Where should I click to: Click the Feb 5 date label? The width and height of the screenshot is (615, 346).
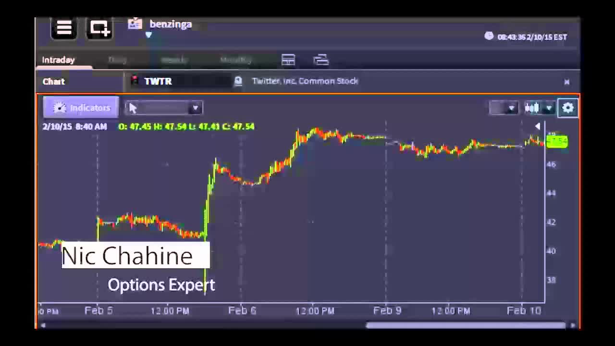pyautogui.click(x=98, y=310)
